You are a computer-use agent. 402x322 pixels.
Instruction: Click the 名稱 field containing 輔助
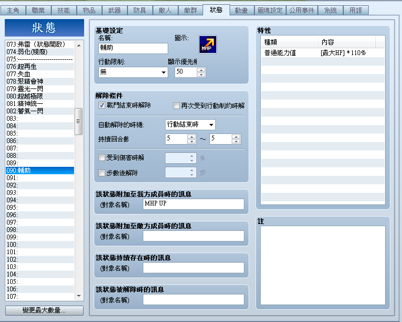[133, 48]
